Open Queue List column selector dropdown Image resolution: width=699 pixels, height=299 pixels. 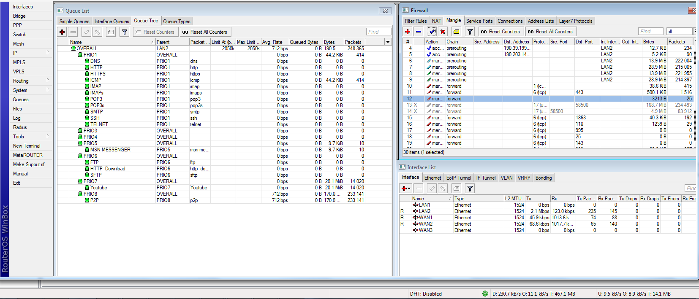pyautogui.click(x=388, y=42)
